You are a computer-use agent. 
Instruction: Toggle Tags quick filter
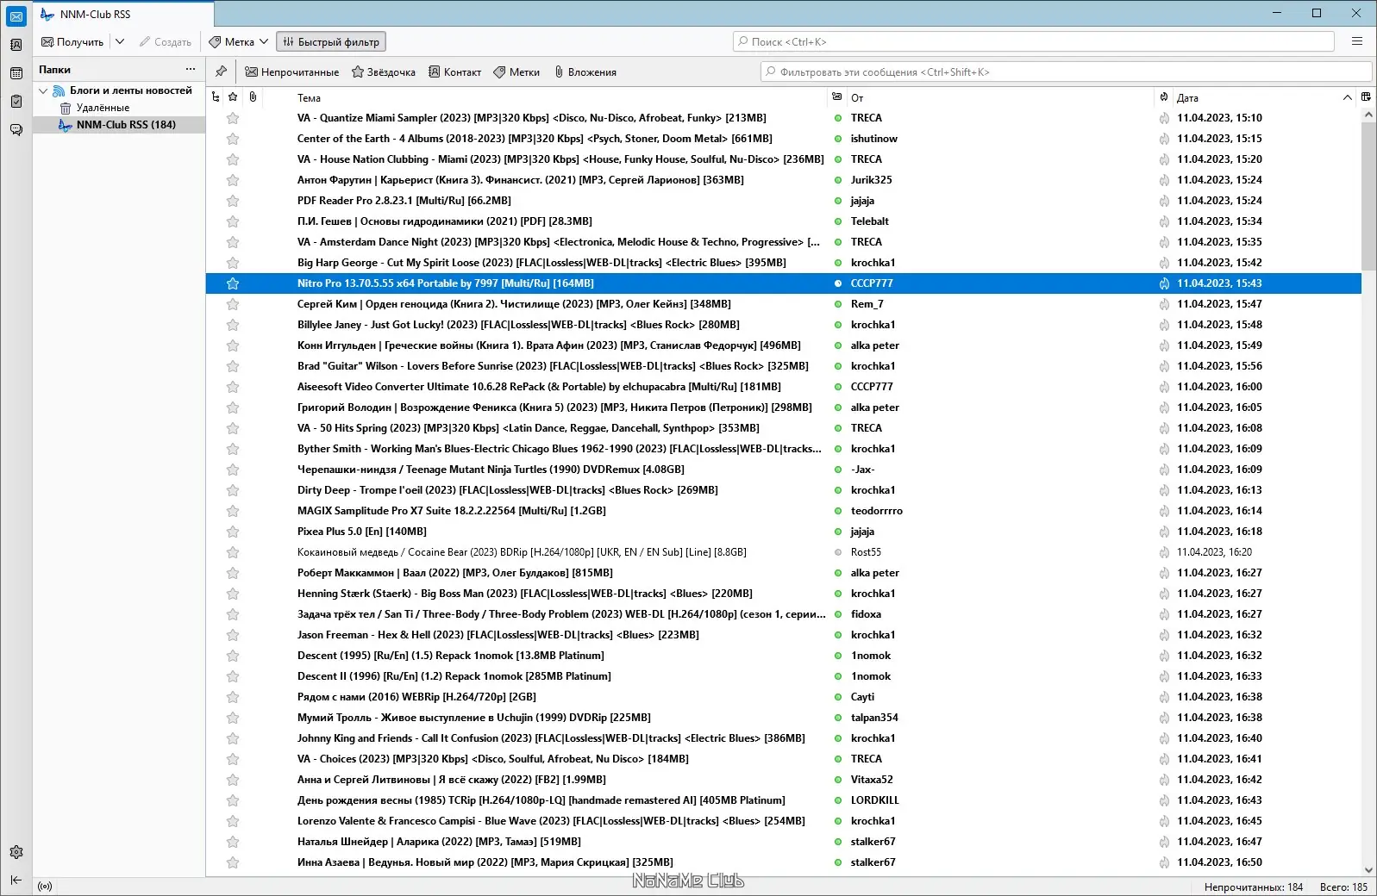coord(516,72)
